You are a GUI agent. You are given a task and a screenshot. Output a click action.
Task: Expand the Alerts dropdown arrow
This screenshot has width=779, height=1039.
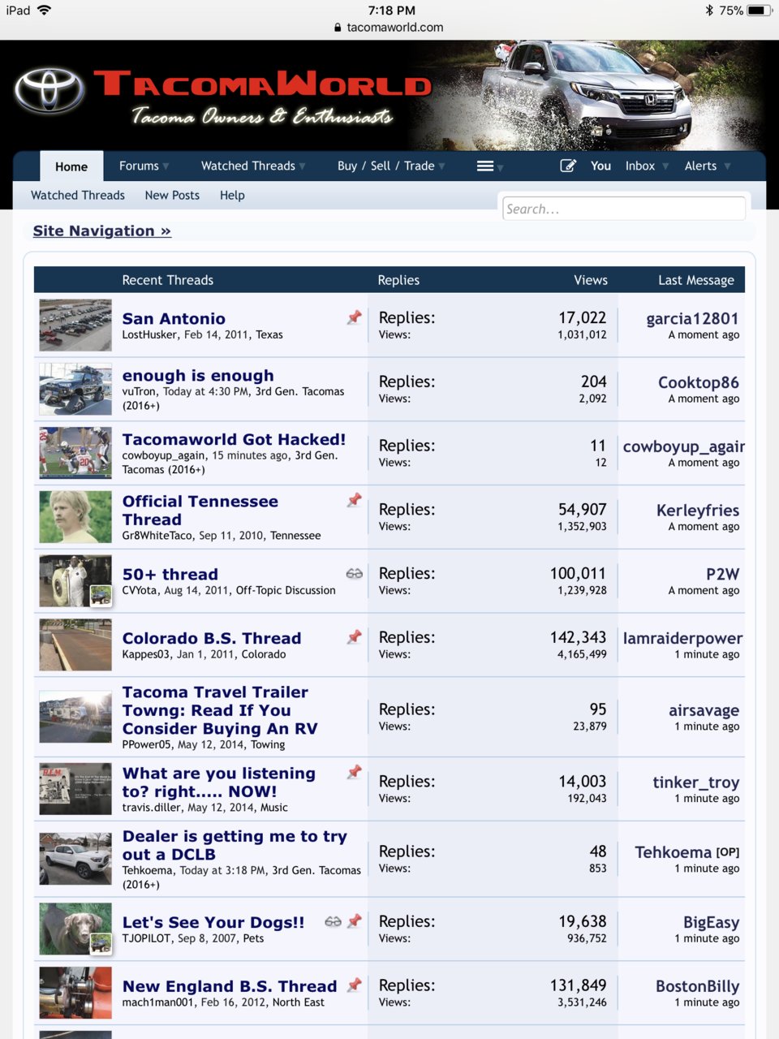point(727,166)
